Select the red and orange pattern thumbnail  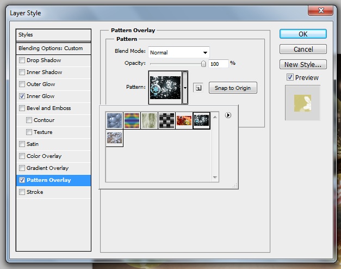(x=184, y=120)
